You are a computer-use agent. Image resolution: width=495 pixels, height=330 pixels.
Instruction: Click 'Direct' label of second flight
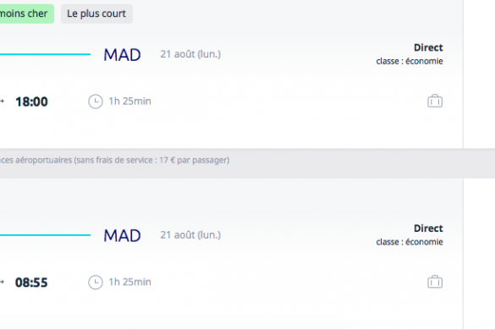point(428,228)
